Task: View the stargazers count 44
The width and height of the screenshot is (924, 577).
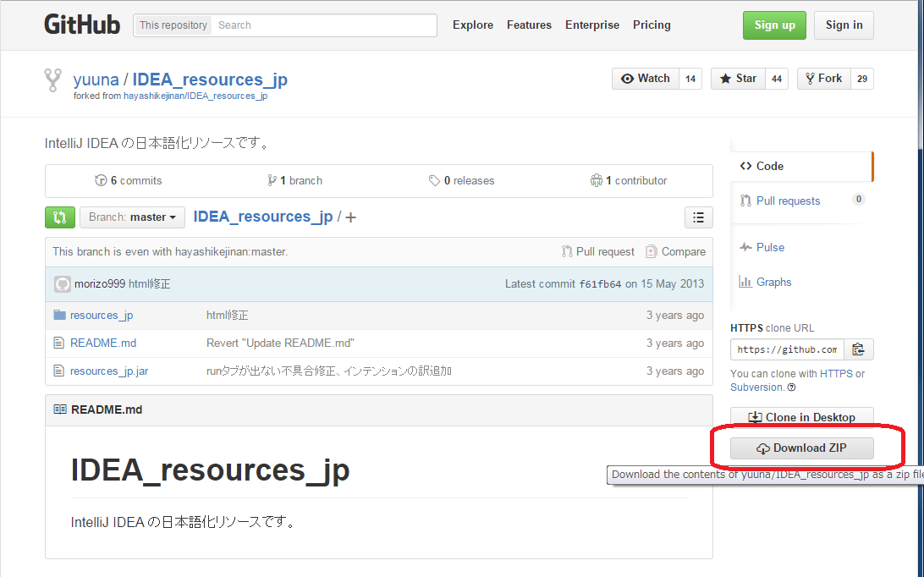Action: [777, 79]
